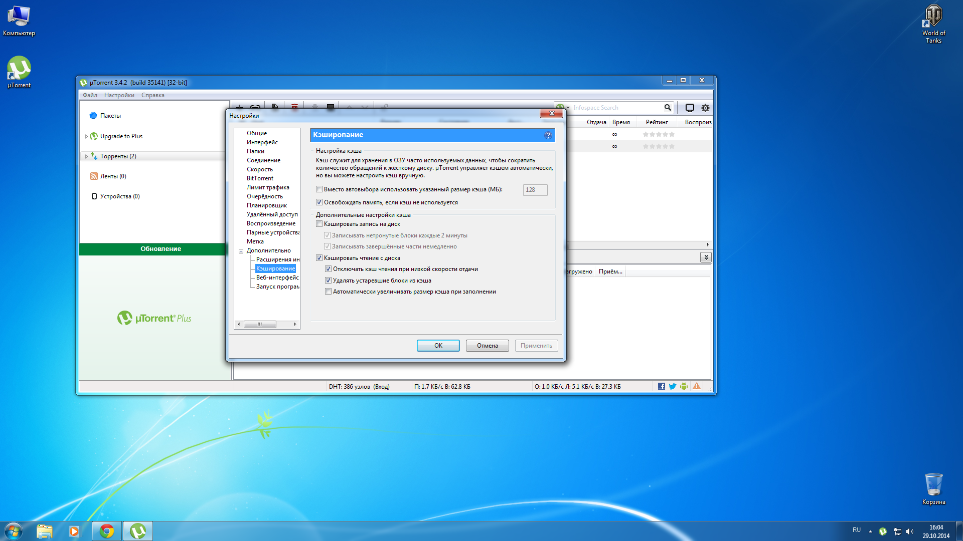
Task: Open the Facebook icon in status bar
Action: [662, 386]
